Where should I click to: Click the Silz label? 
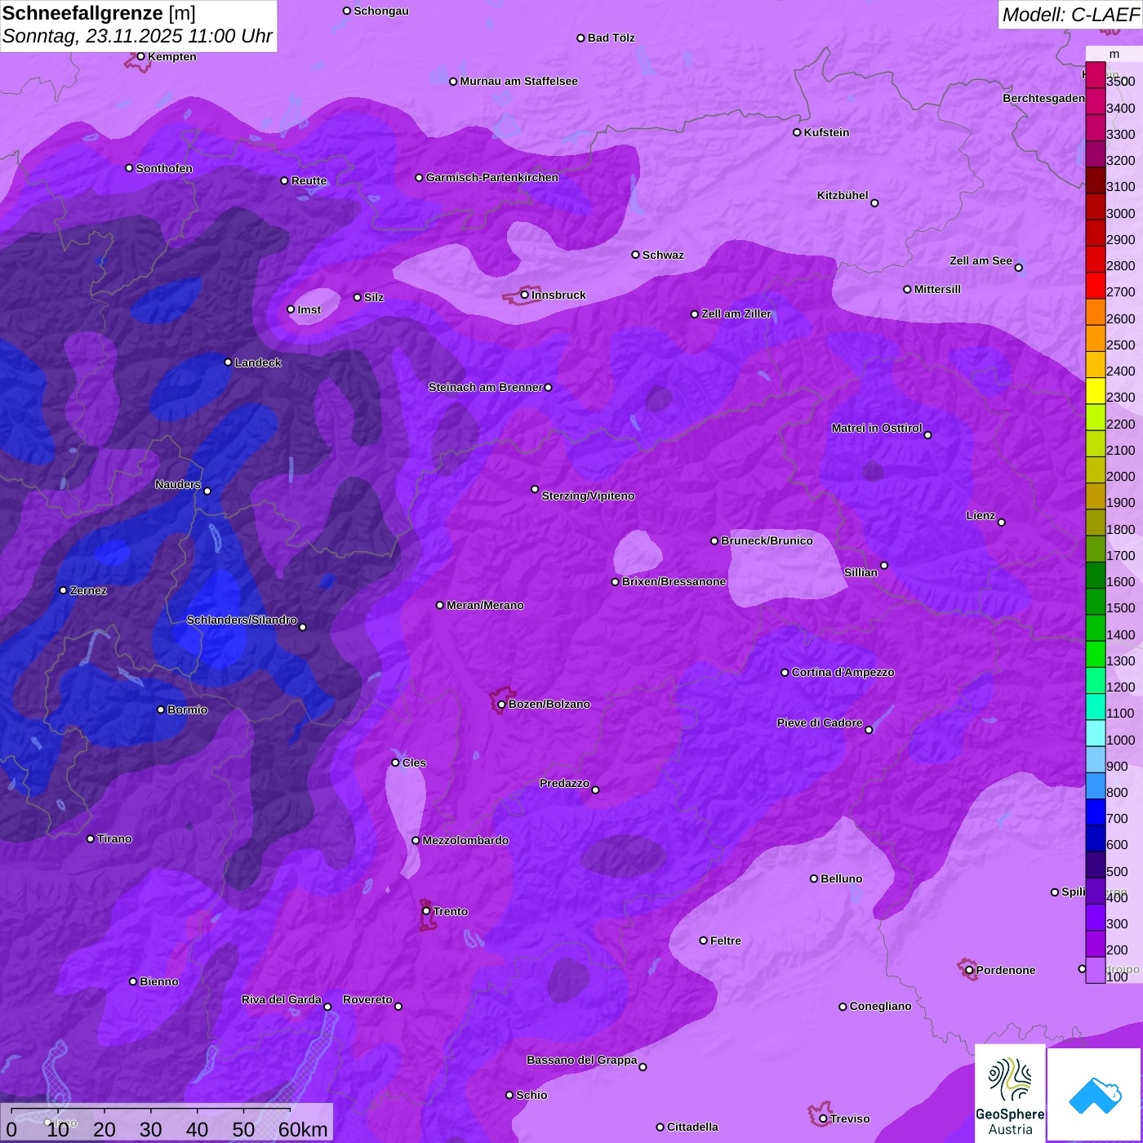(x=374, y=297)
